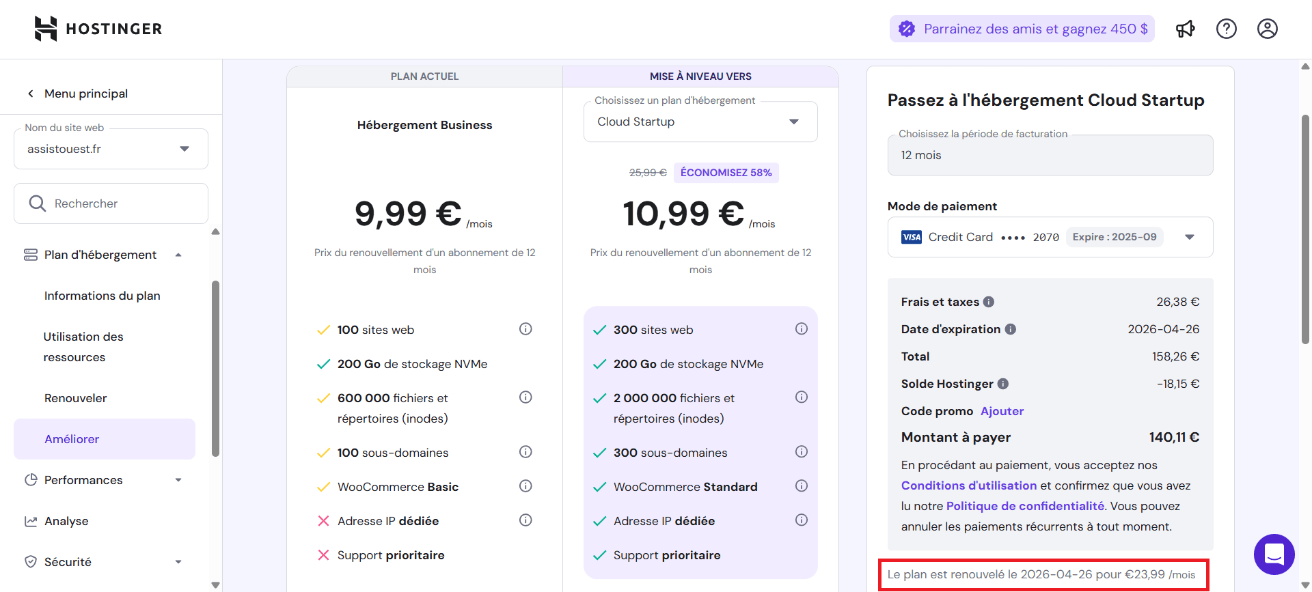Viewport: 1312px width, 592px height.
Task: Open the Cloud Startup hosting plan dropdown
Action: pyautogui.click(x=700, y=122)
